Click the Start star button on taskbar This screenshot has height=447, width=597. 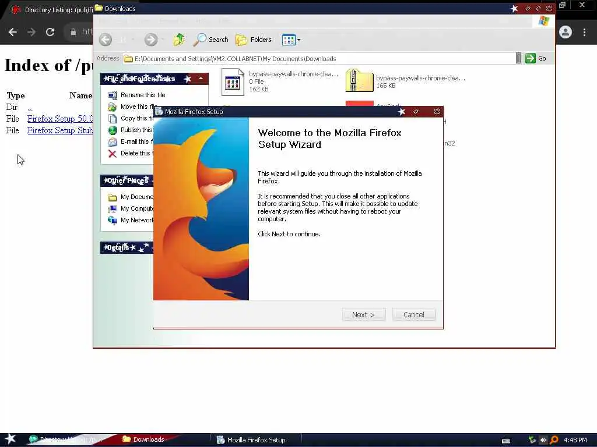click(x=10, y=439)
